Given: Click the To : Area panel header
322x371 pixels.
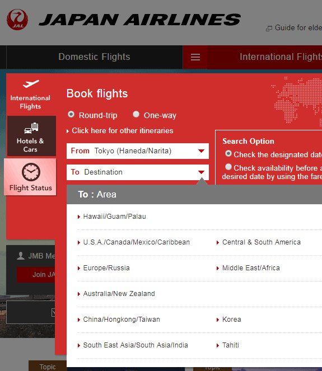Looking at the screenshot, I should (x=194, y=195).
